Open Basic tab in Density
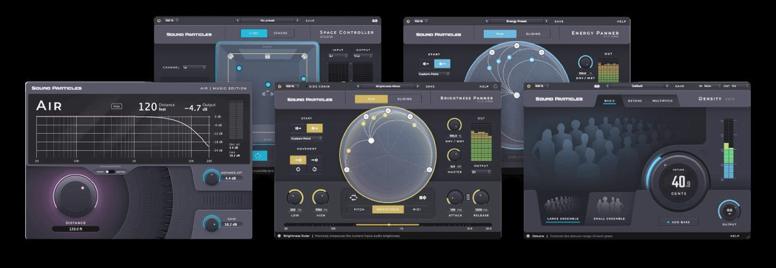Screen dimensions: 776x268 [x=610, y=101]
